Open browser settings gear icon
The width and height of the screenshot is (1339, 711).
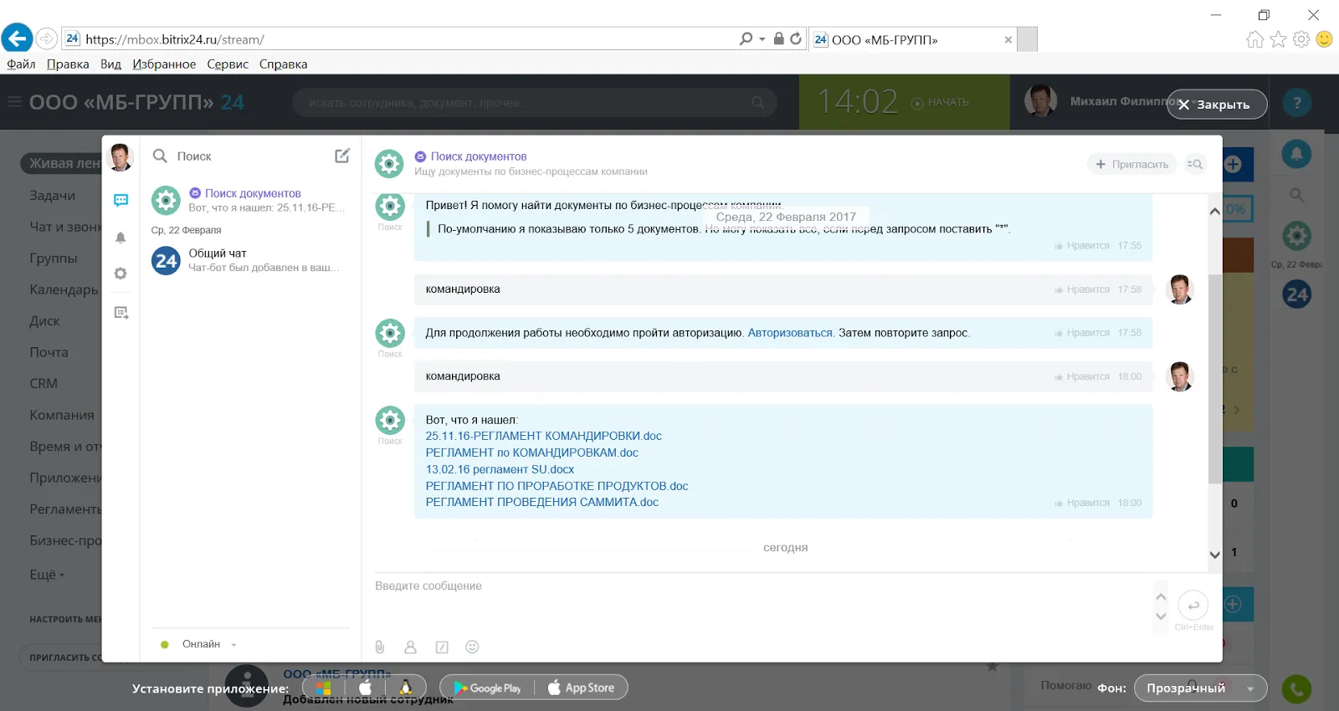pos(1301,39)
